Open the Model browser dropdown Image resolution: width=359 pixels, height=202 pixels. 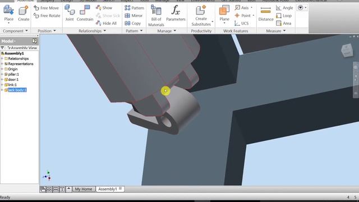click(x=15, y=42)
